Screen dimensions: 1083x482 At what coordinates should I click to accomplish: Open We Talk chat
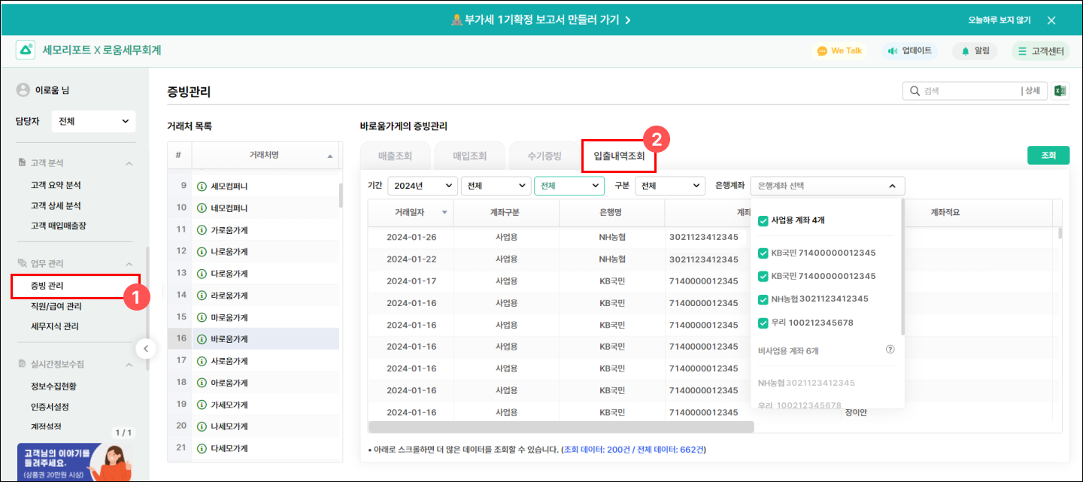[x=839, y=50]
